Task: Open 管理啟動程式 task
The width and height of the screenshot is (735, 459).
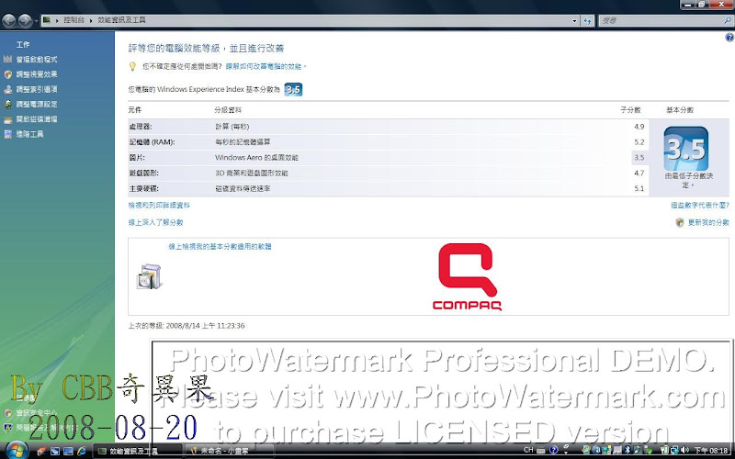Action: [x=37, y=60]
